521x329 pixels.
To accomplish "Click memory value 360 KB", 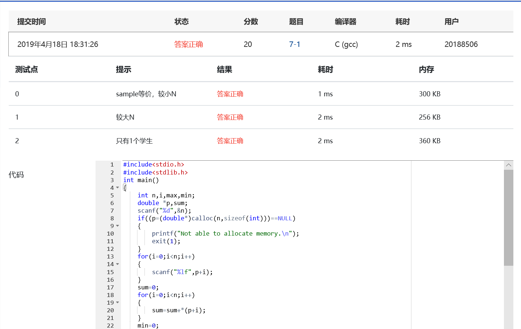I will point(429,141).
